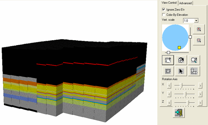Click the Z rotation slider thumb
Screen dimensions: 208x125
pos(187,103)
